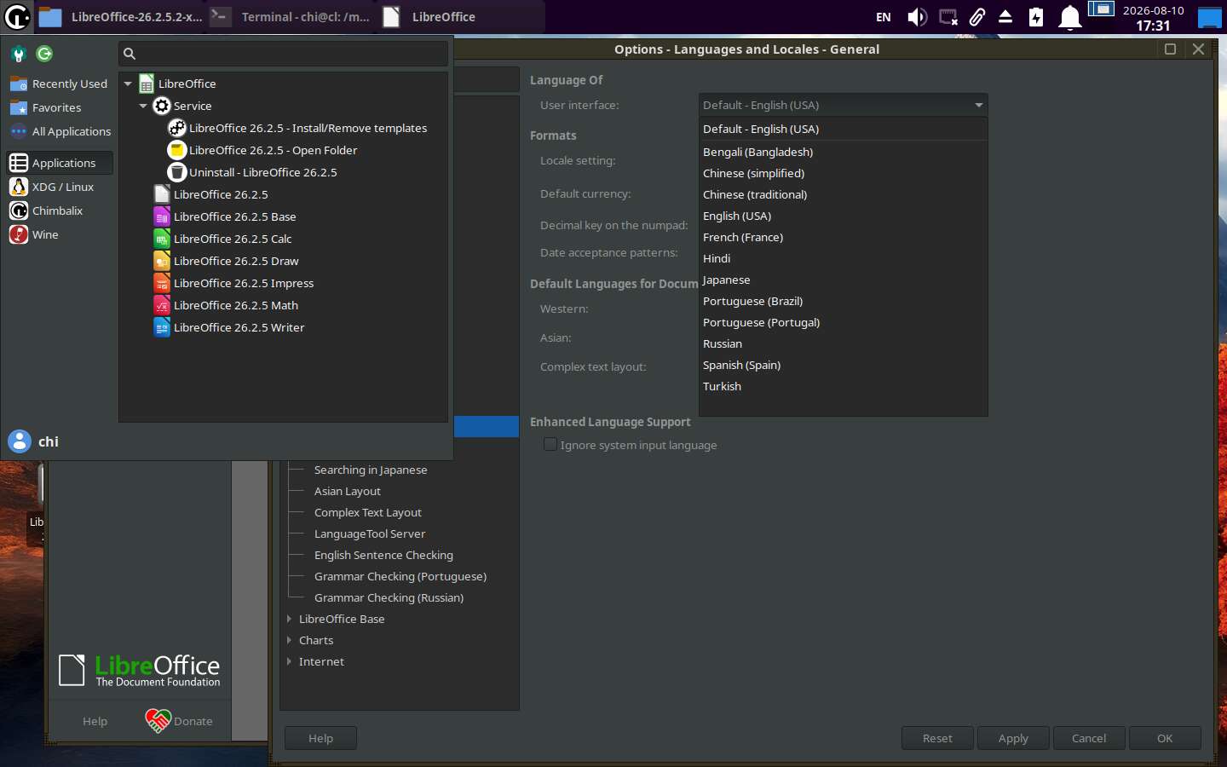Open LanguageTool Server options page
The image size is (1227, 767).
click(x=370, y=533)
